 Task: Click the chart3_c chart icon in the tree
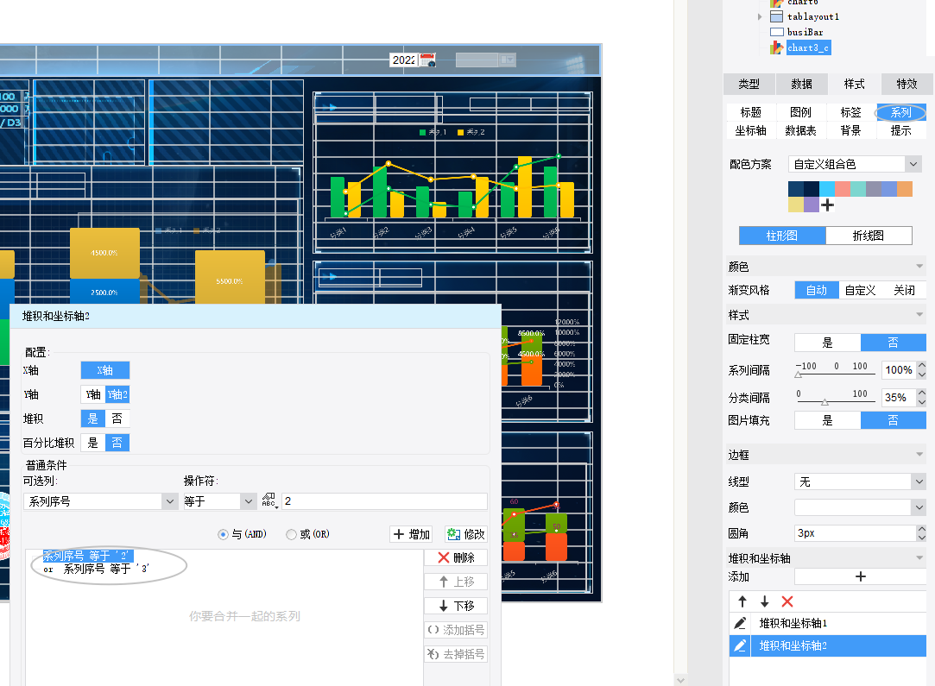point(776,47)
